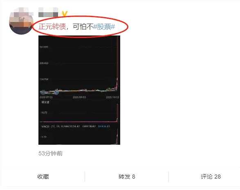Screen dimensions: 240x190
Task: Click the 可怕不 text in the post
Action: point(83,27)
